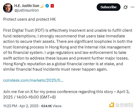Click the First Digital Trust (FDT) paragraph

tap(68, 50)
